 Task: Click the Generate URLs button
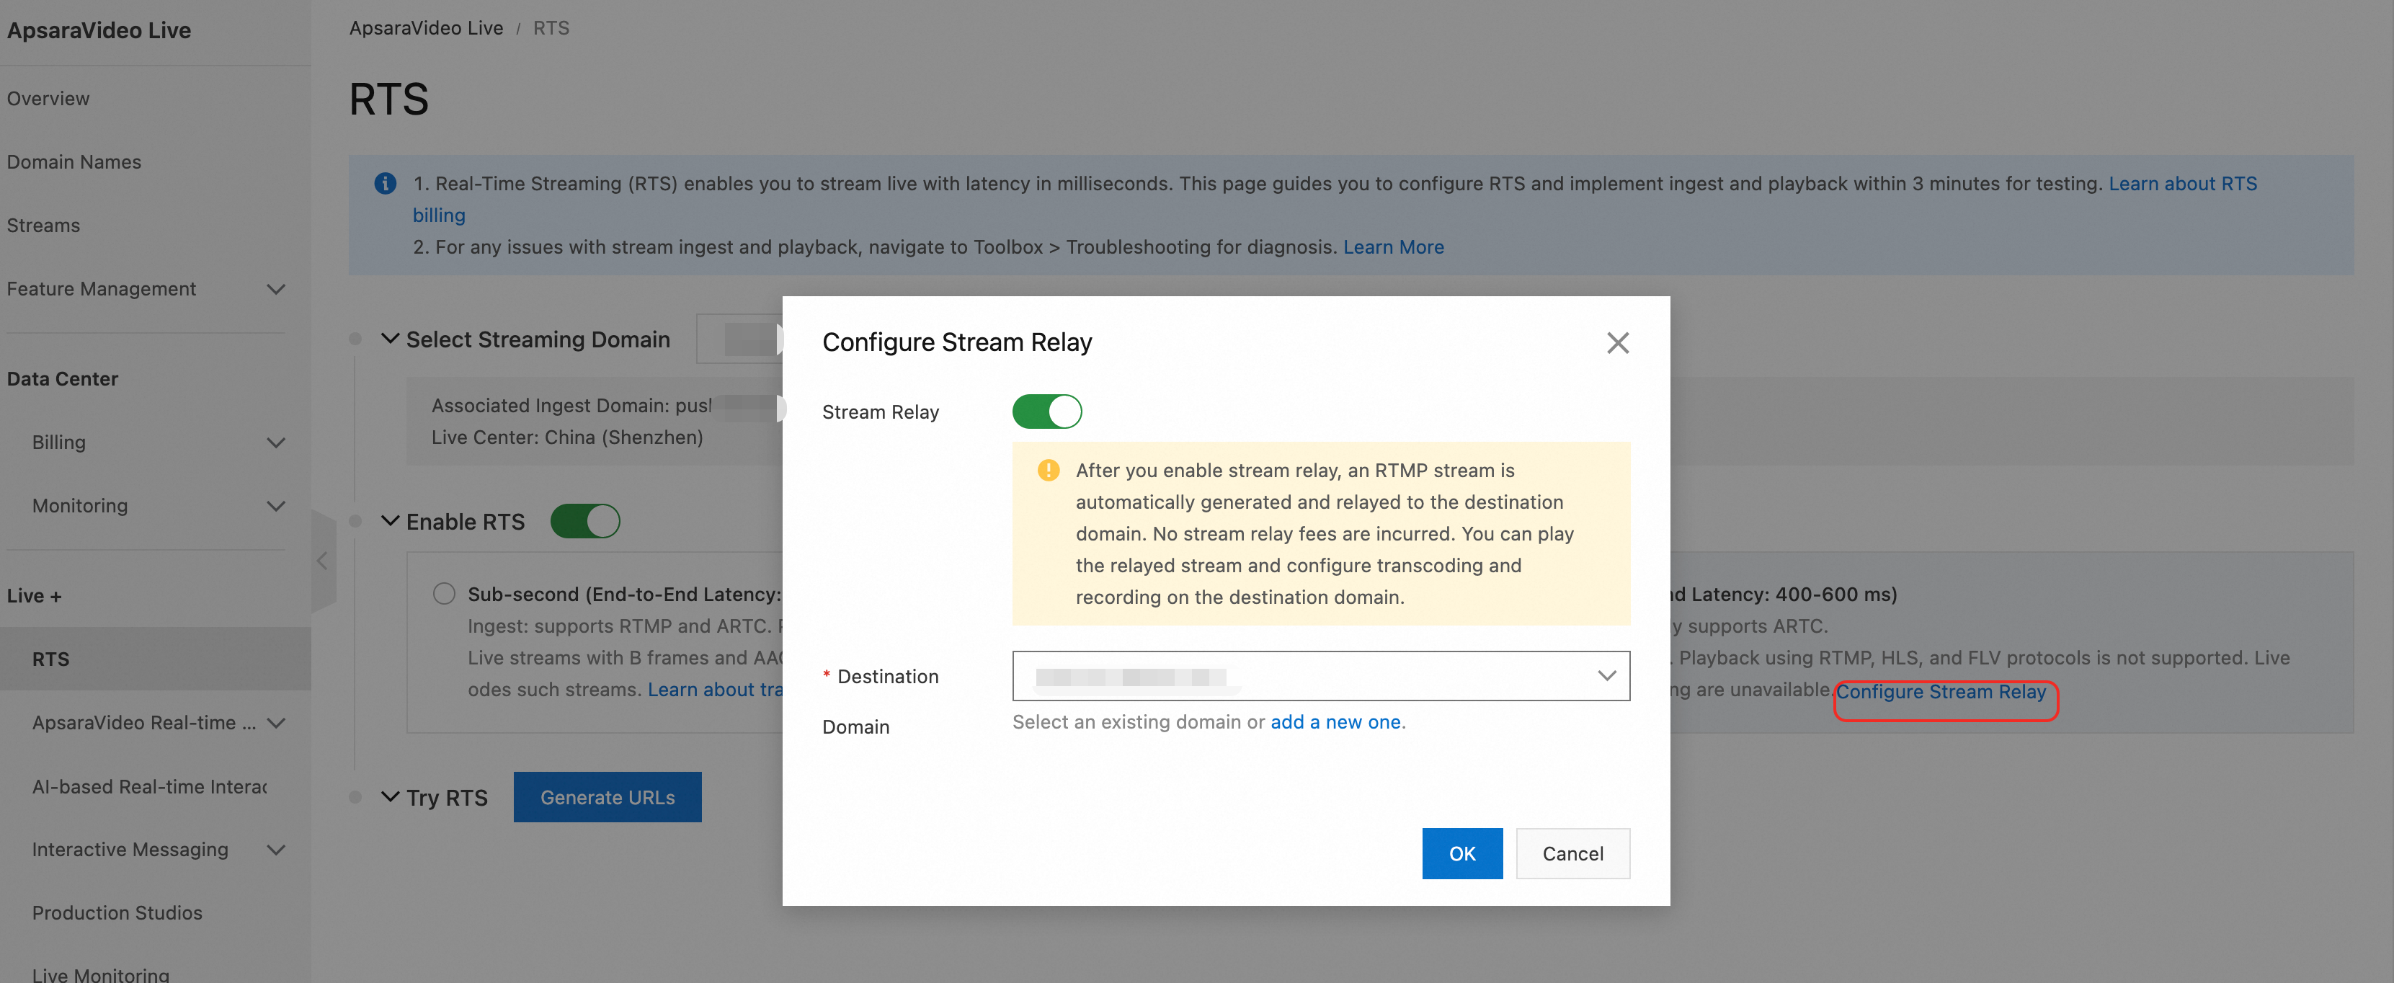point(607,797)
